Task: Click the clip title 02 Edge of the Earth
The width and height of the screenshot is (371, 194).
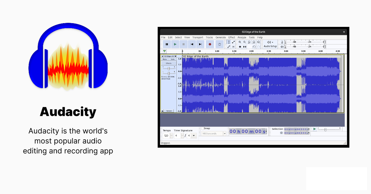Action: coord(196,57)
